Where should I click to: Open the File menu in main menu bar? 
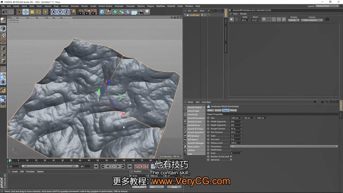coord(3,6)
